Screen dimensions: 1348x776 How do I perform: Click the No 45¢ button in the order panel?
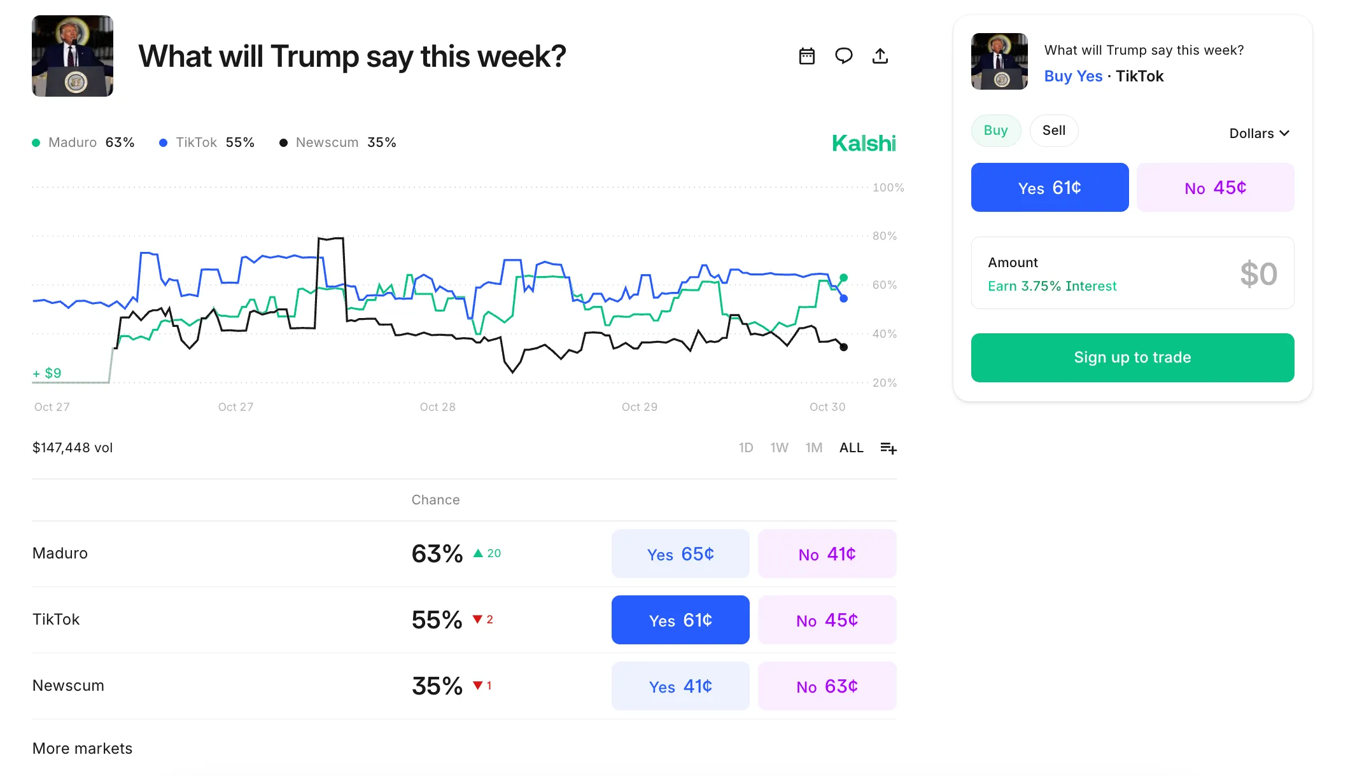click(1215, 187)
